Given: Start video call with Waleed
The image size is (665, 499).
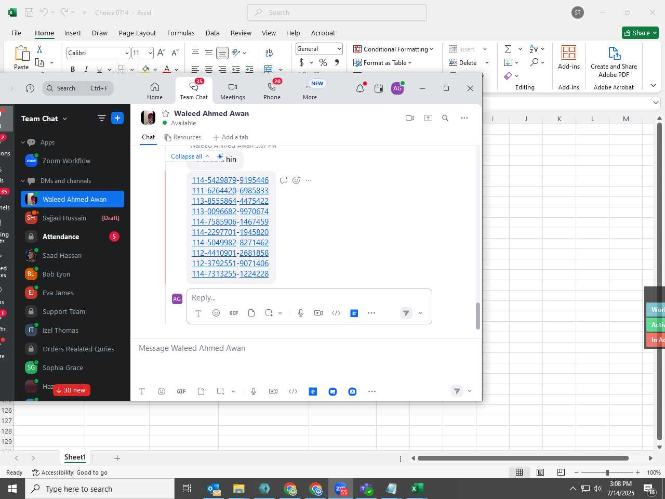Looking at the screenshot, I should [410, 118].
